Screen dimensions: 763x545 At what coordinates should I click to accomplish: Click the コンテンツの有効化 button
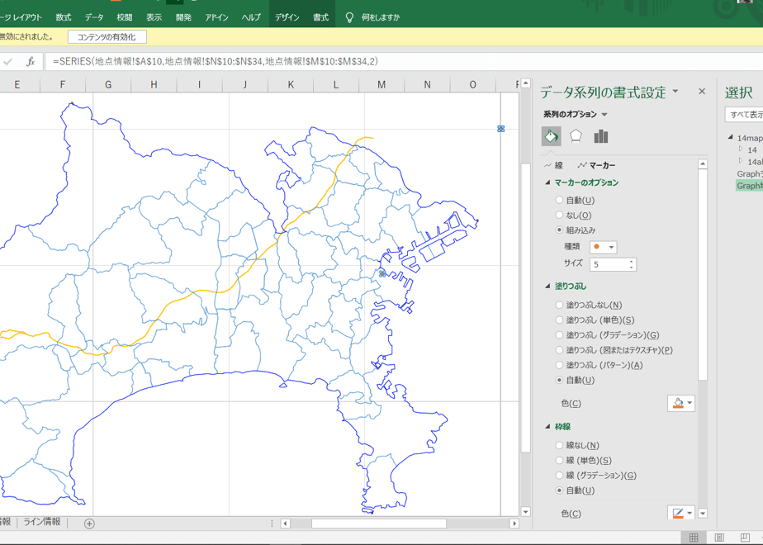click(107, 37)
